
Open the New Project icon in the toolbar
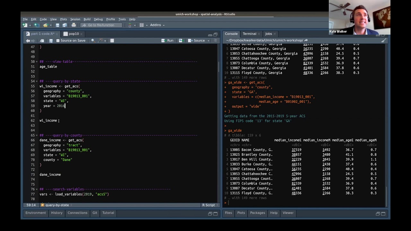[37, 25]
